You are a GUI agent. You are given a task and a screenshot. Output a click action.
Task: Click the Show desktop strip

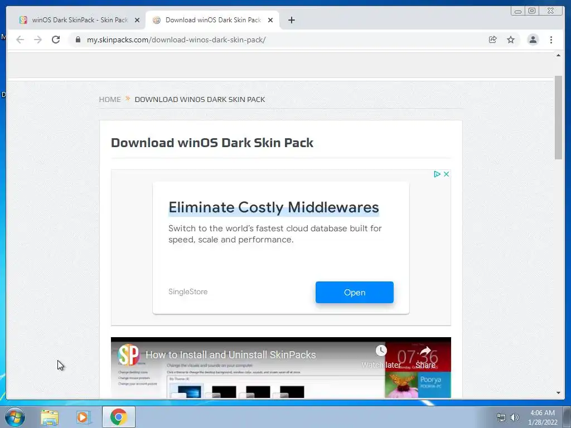tap(567, 417)
